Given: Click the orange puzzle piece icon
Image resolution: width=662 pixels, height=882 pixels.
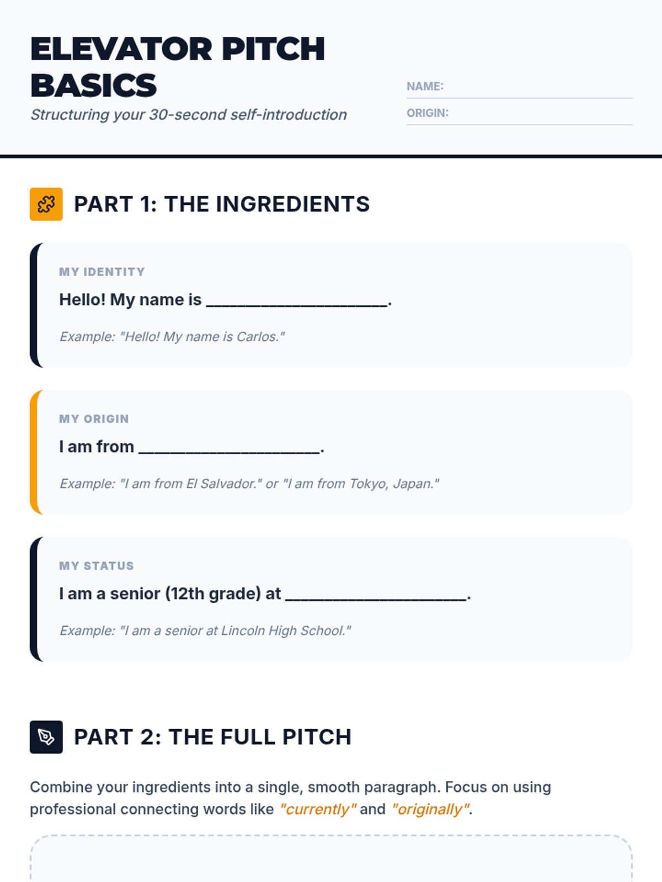Looking at the screenshot, I should 46,204.
